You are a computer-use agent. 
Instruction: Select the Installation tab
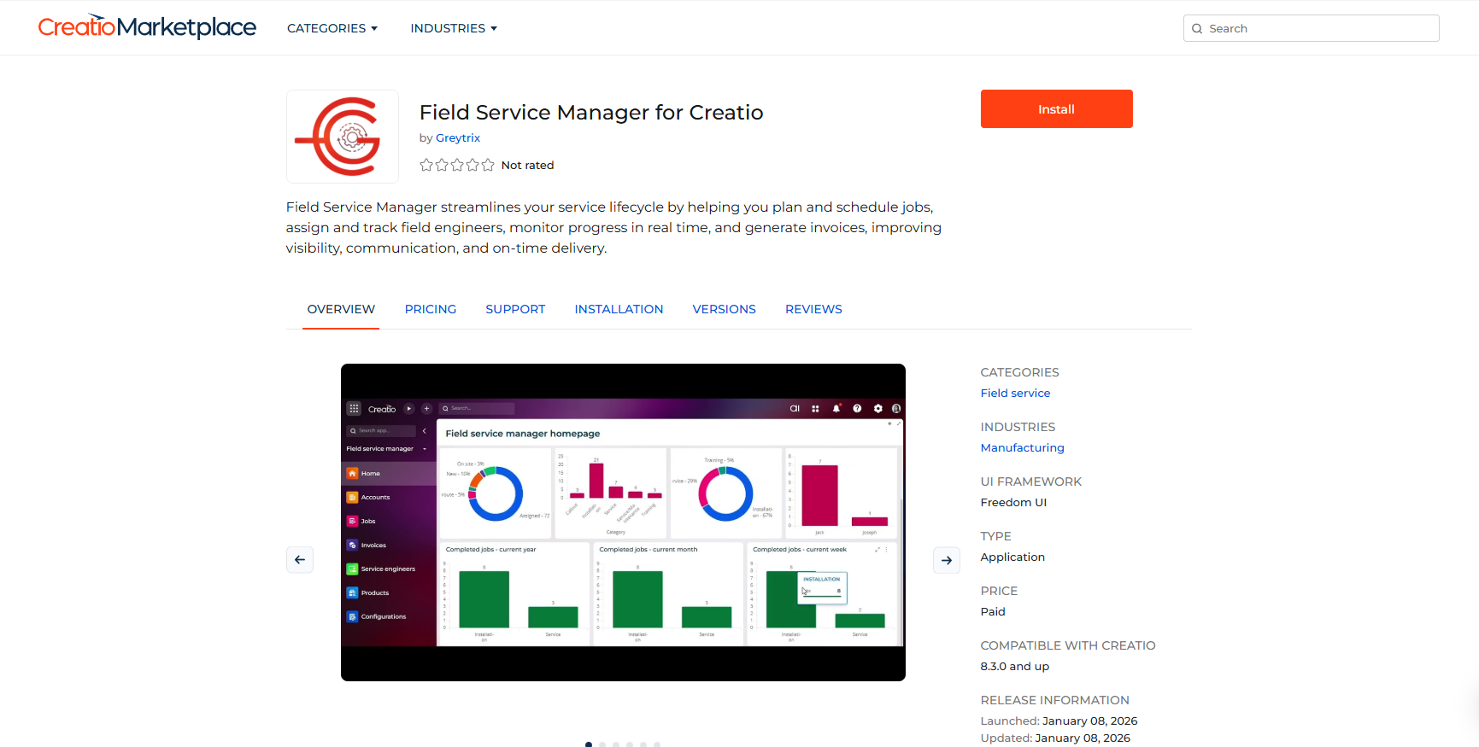pos(619,309)
